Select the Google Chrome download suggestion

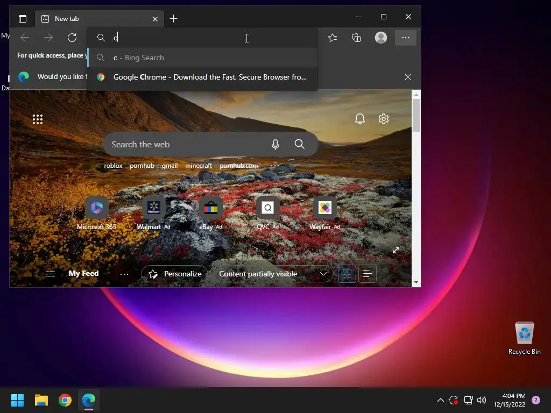coord(202,77)
